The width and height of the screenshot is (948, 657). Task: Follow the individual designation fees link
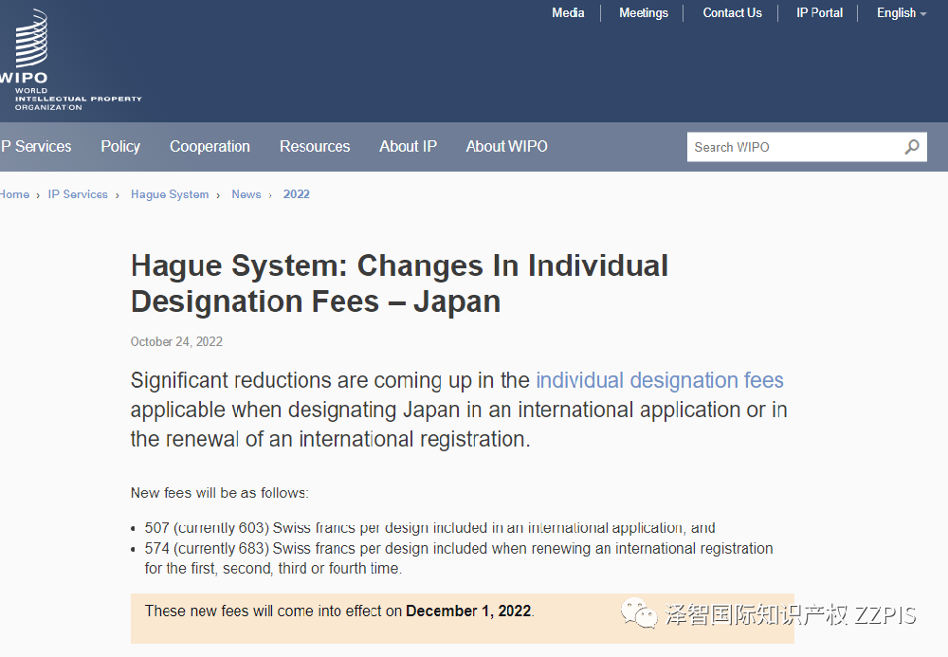[660, 380]
